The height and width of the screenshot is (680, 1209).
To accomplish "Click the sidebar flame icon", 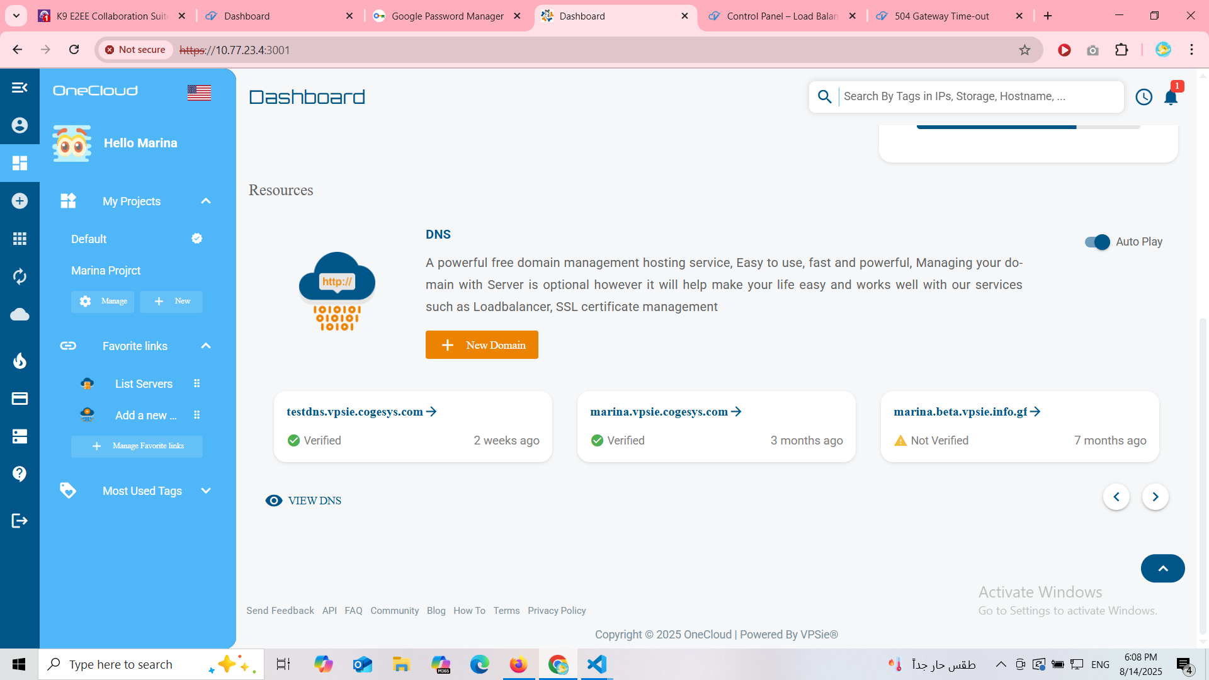I will tap(20, 360).
